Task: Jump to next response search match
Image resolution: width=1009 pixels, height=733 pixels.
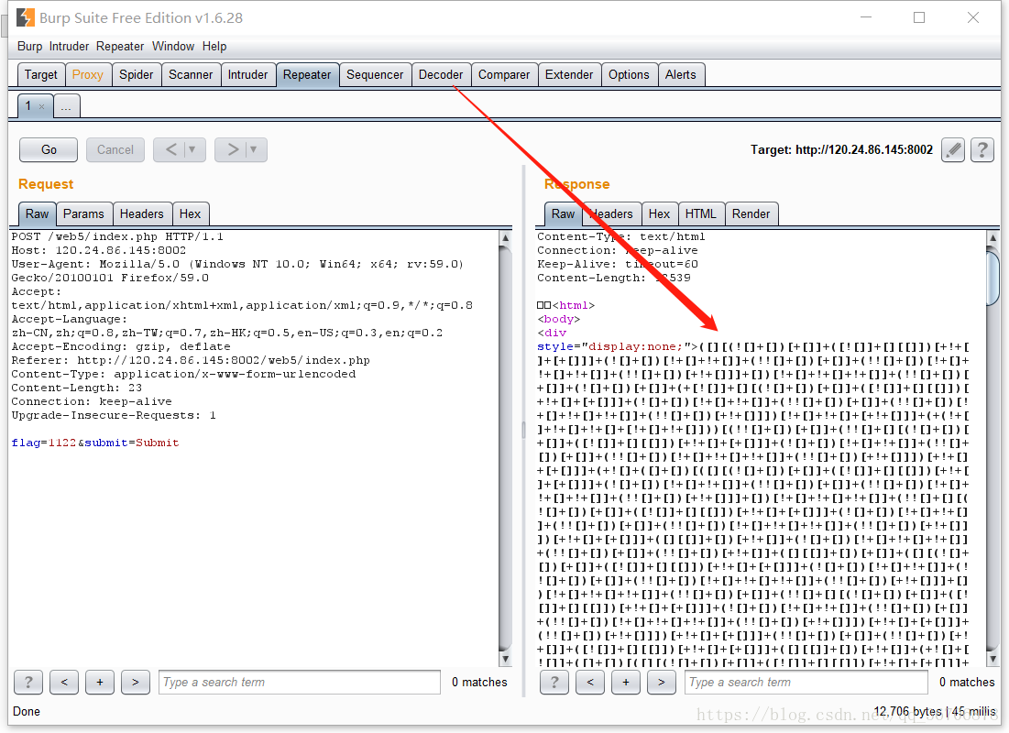Action: pos(662,683)
